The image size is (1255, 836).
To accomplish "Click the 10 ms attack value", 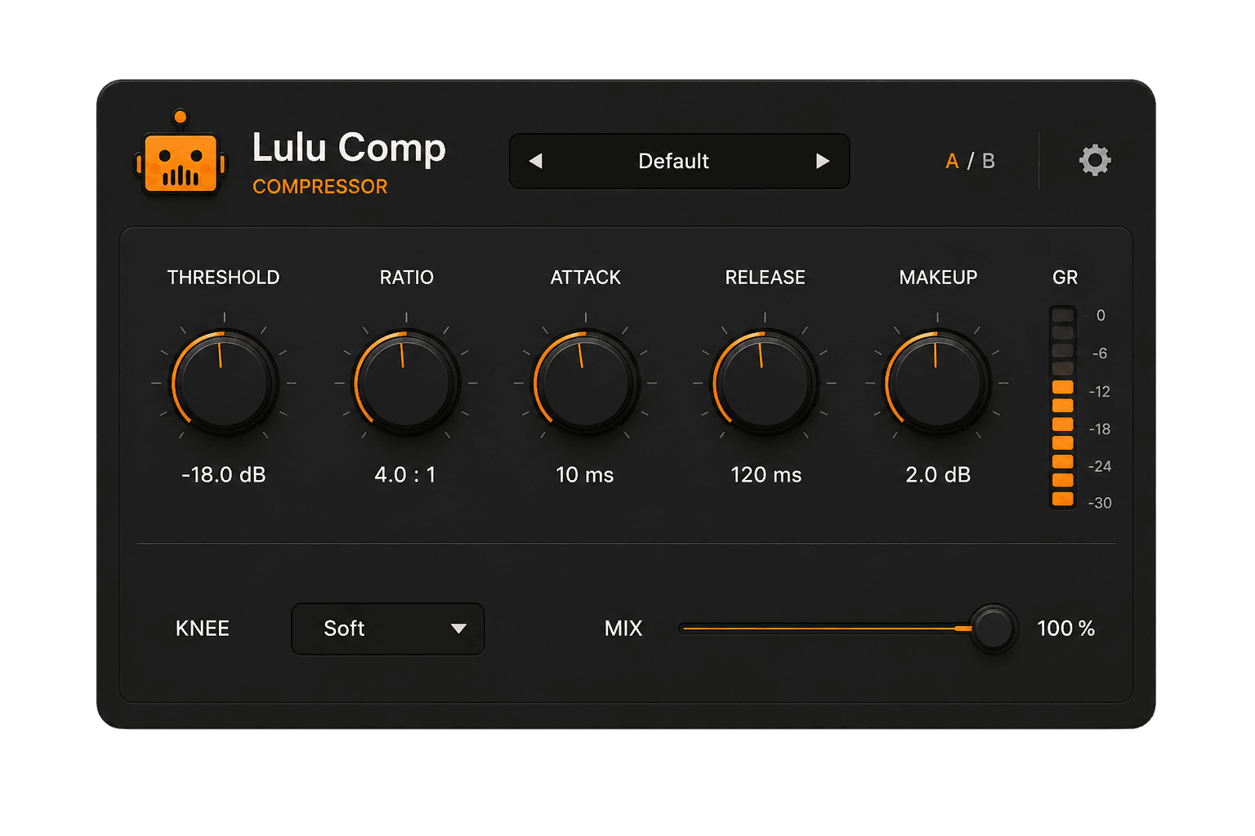I will [x=585, y=474].
